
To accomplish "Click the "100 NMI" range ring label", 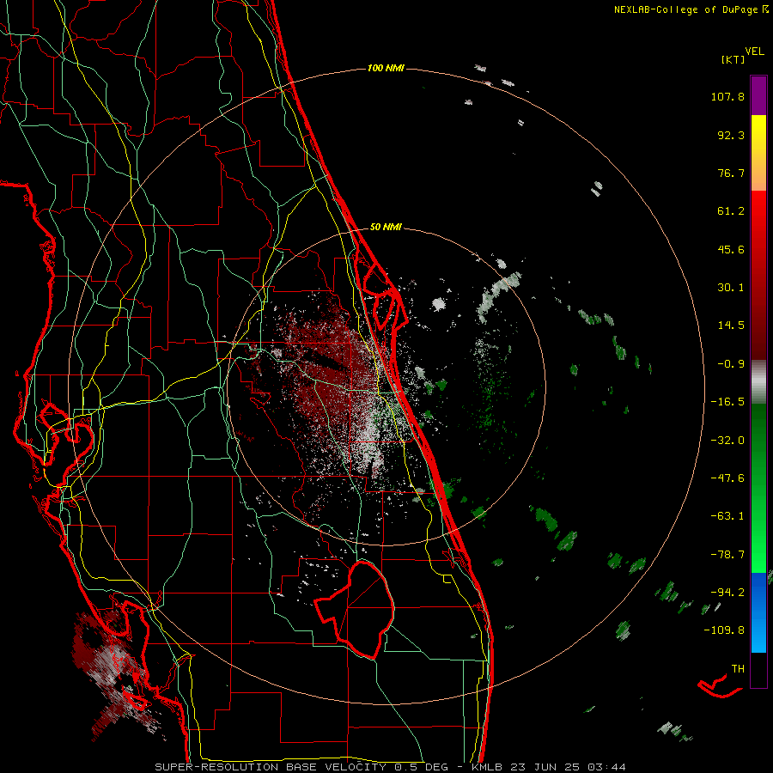I will tap(386, 68).
